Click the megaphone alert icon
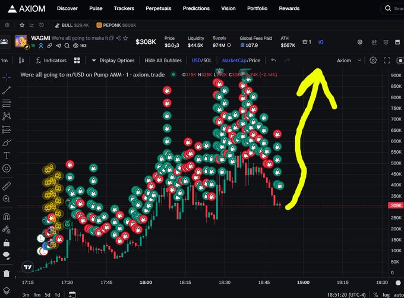Viewport: 404px width, 298px height. (321, 42)
